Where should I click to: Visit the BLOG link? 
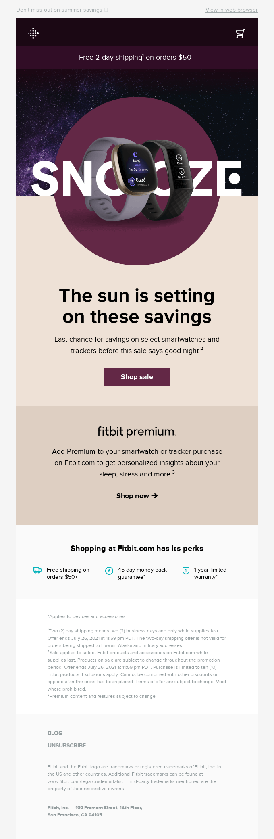pyautogui.click(x=55, y=733)
